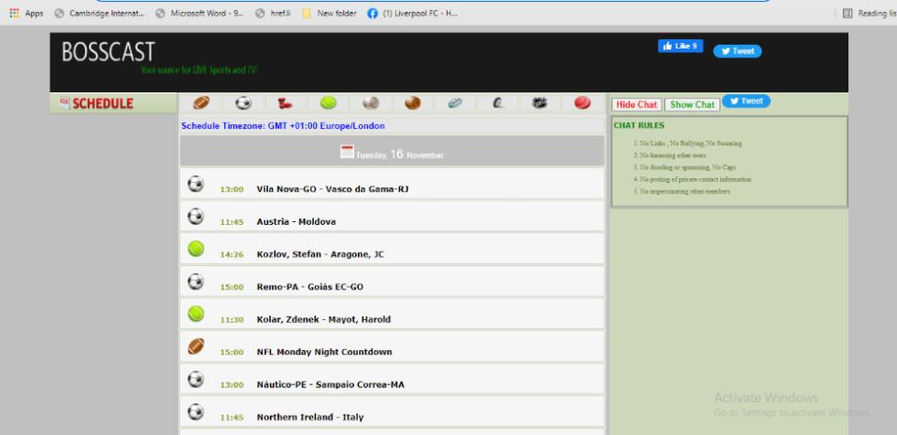Click soccer icon beside Austria - Moldova
Viewport: 897px width, 435px height.
195,216
